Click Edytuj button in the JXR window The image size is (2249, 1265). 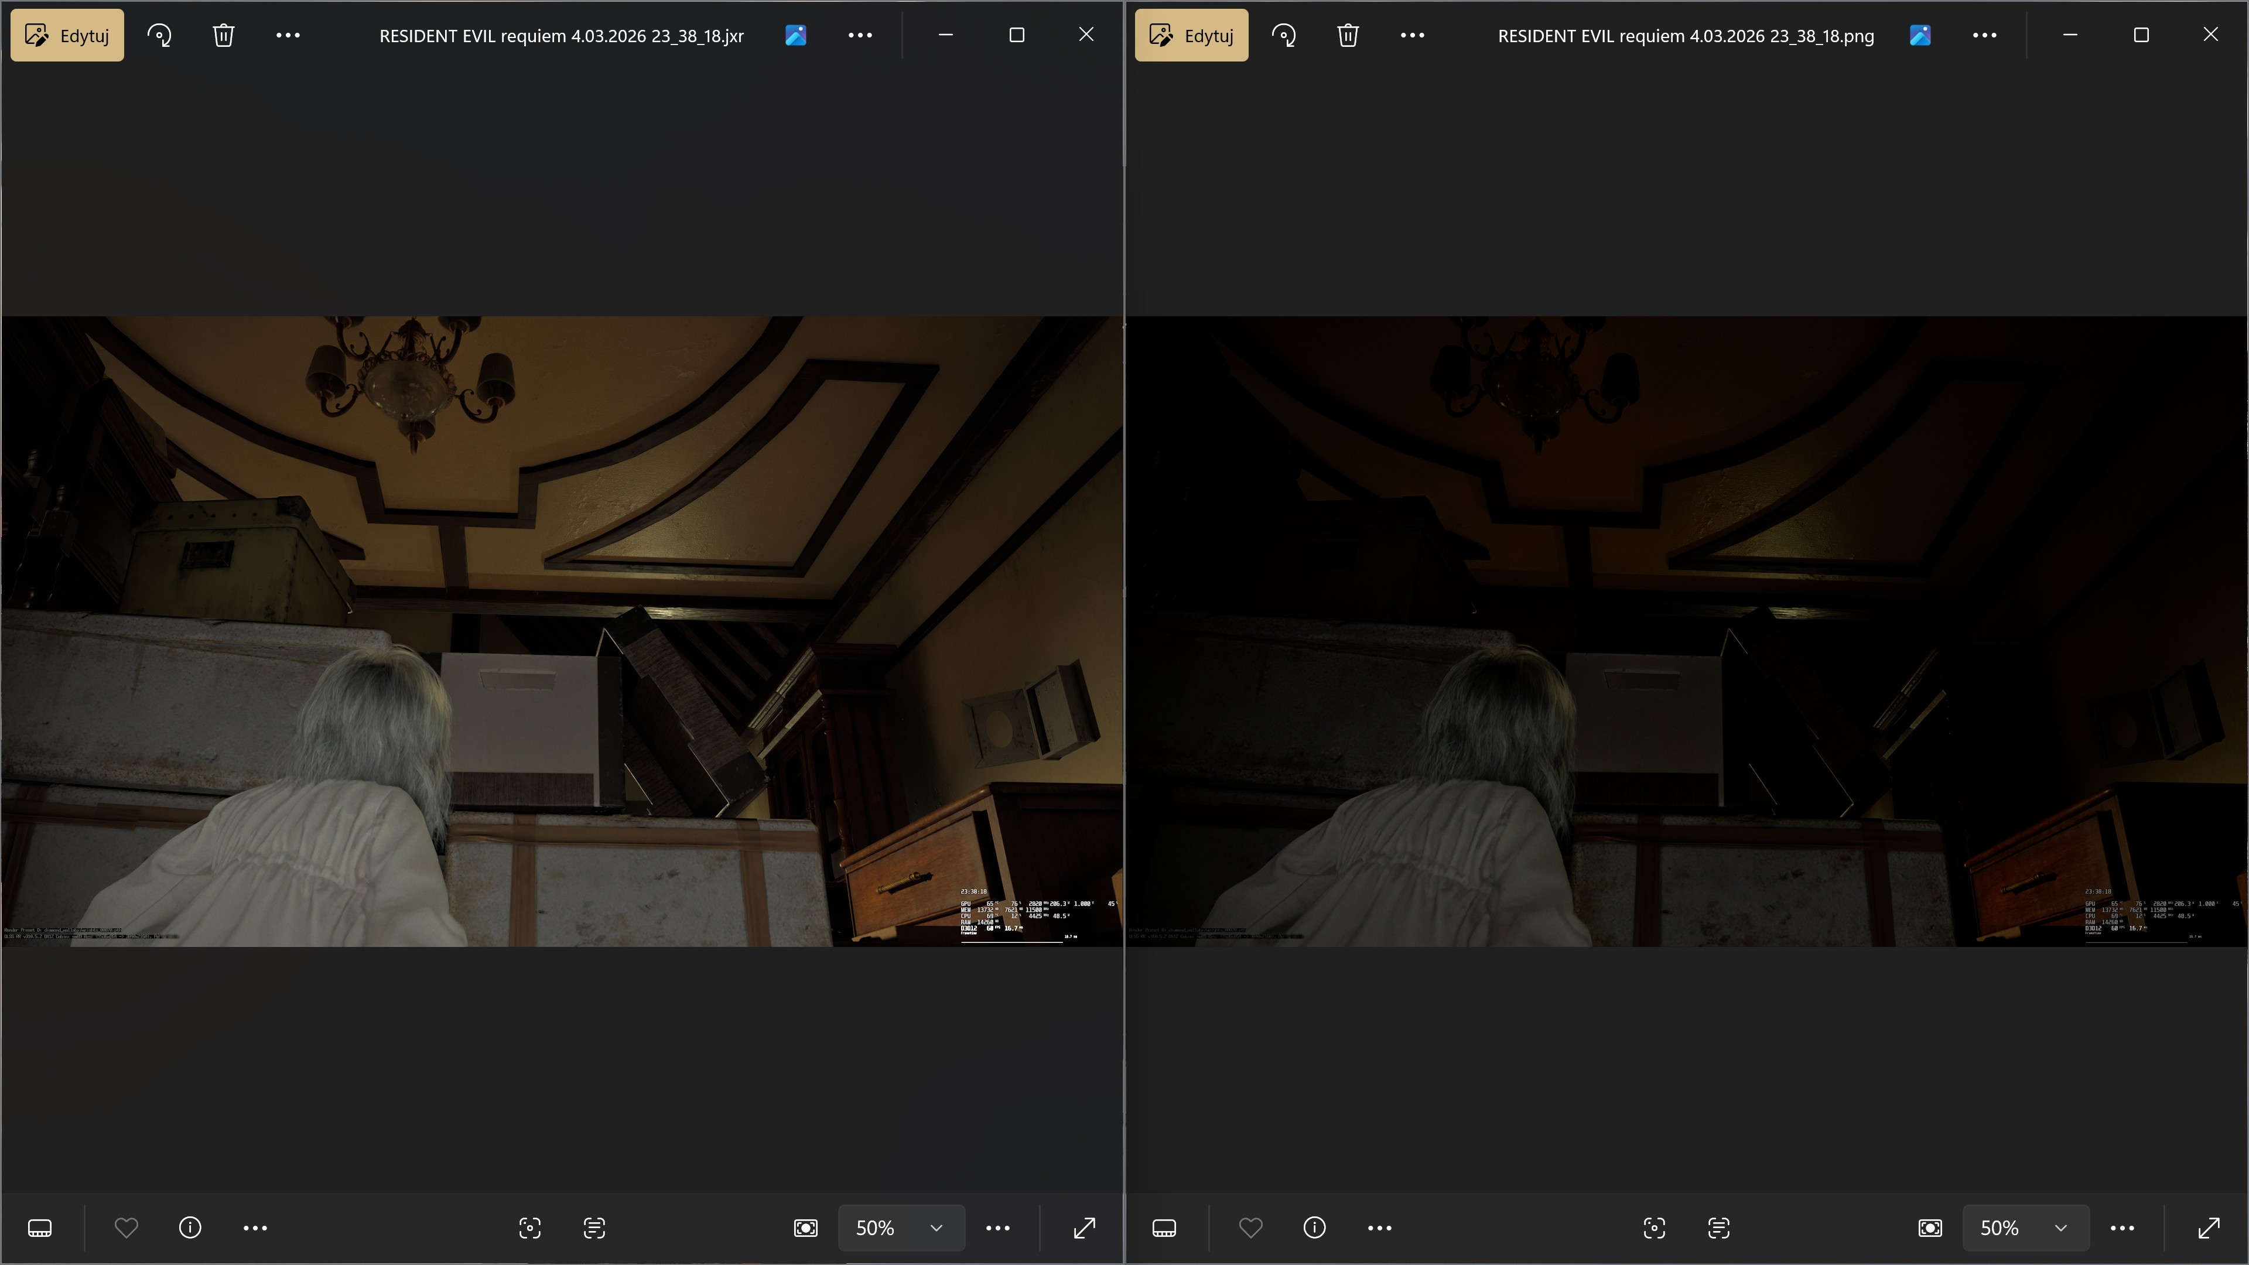point(67,36)
